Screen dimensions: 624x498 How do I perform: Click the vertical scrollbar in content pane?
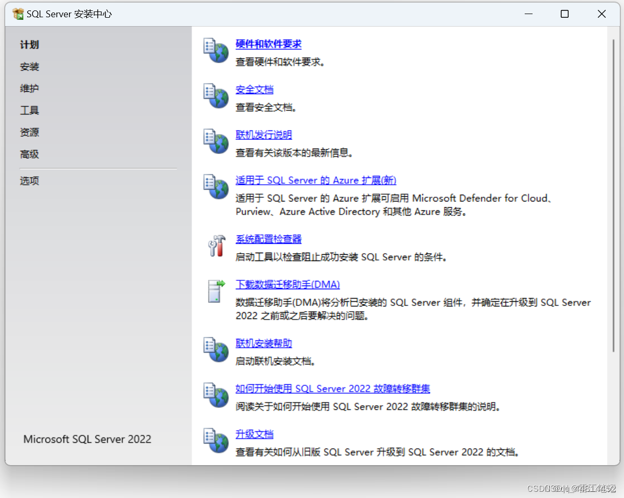613,196
